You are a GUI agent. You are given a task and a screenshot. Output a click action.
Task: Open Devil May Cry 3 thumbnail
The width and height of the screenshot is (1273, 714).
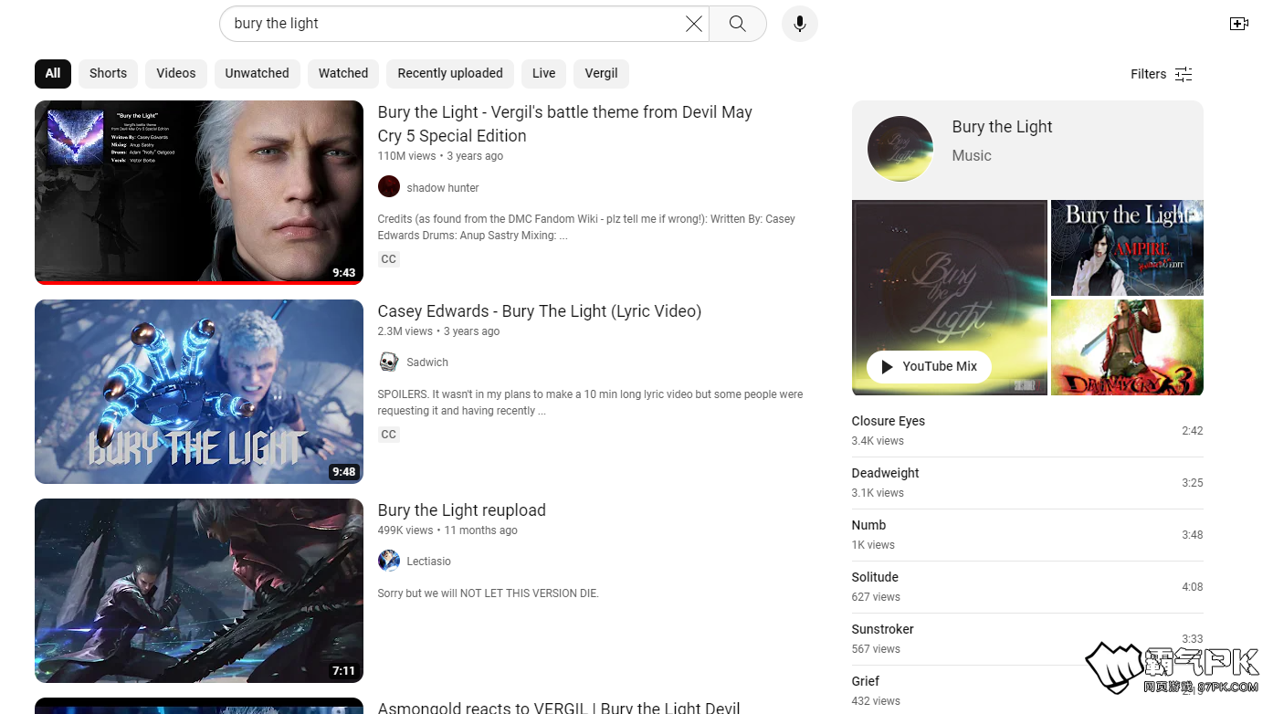tap(1127, 348)
